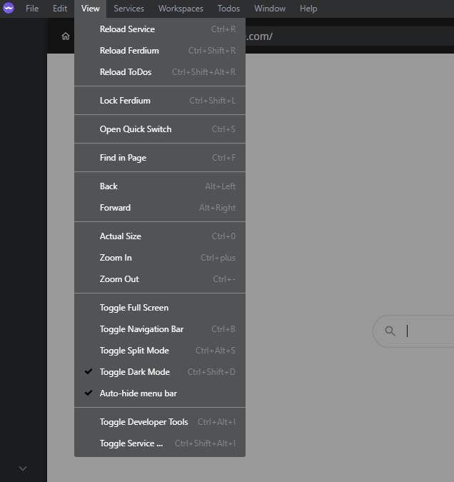Choose Lock Ferdium
Viewport: 454px width, 482px height.
[x=160, y=101]
